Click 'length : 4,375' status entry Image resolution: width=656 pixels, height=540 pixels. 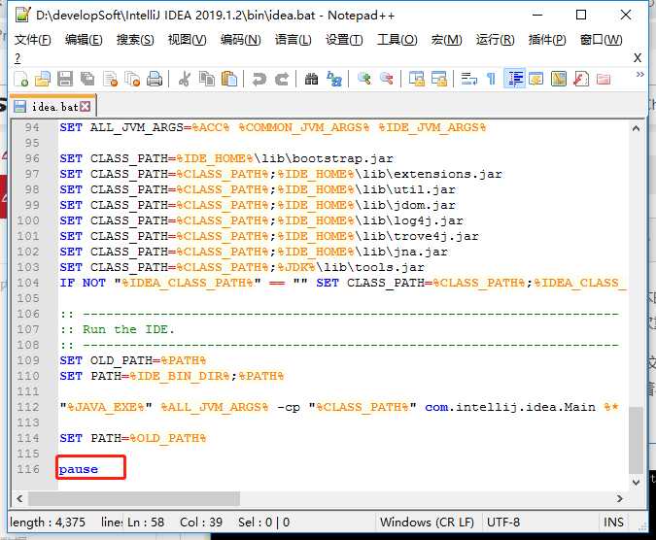(48, 522)
